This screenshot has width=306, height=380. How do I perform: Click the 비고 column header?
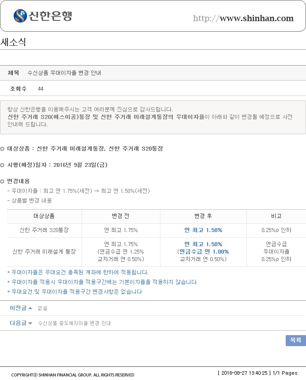coord(276,216)
